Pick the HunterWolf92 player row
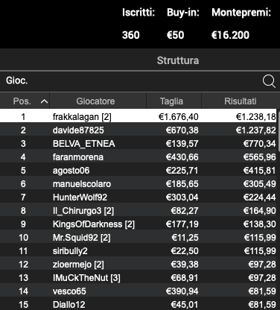The height and width of the screenshot is (310, 280). pos(139,197)
